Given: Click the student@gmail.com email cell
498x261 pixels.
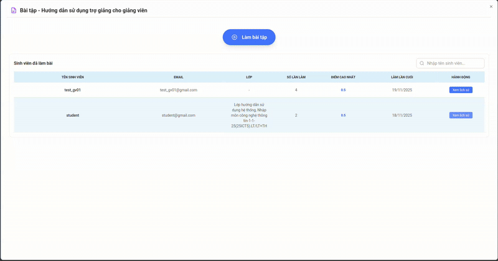Looking at the screenshot, I should (x=179, y=115).
